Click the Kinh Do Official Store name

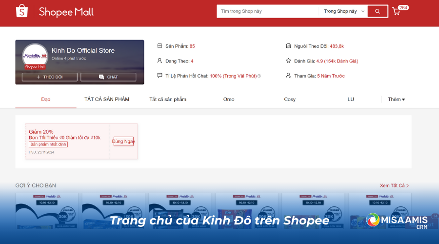click(x=83, y=50)
